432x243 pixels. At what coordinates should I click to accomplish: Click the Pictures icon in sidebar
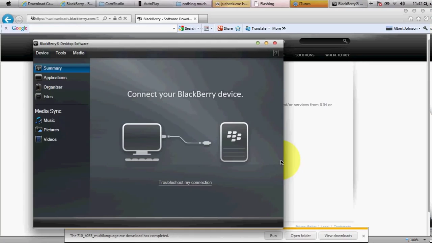(x=39, y=130)
